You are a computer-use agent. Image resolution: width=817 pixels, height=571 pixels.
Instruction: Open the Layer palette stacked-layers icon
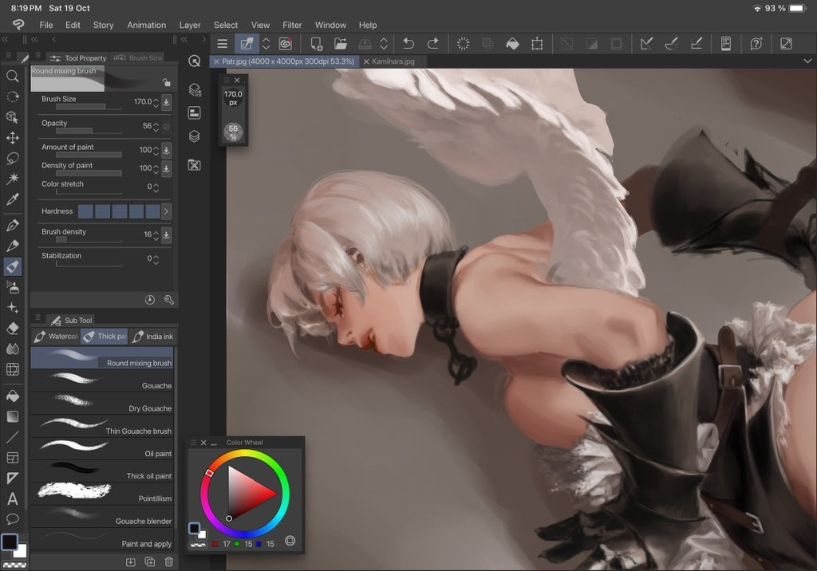point(195,136)
